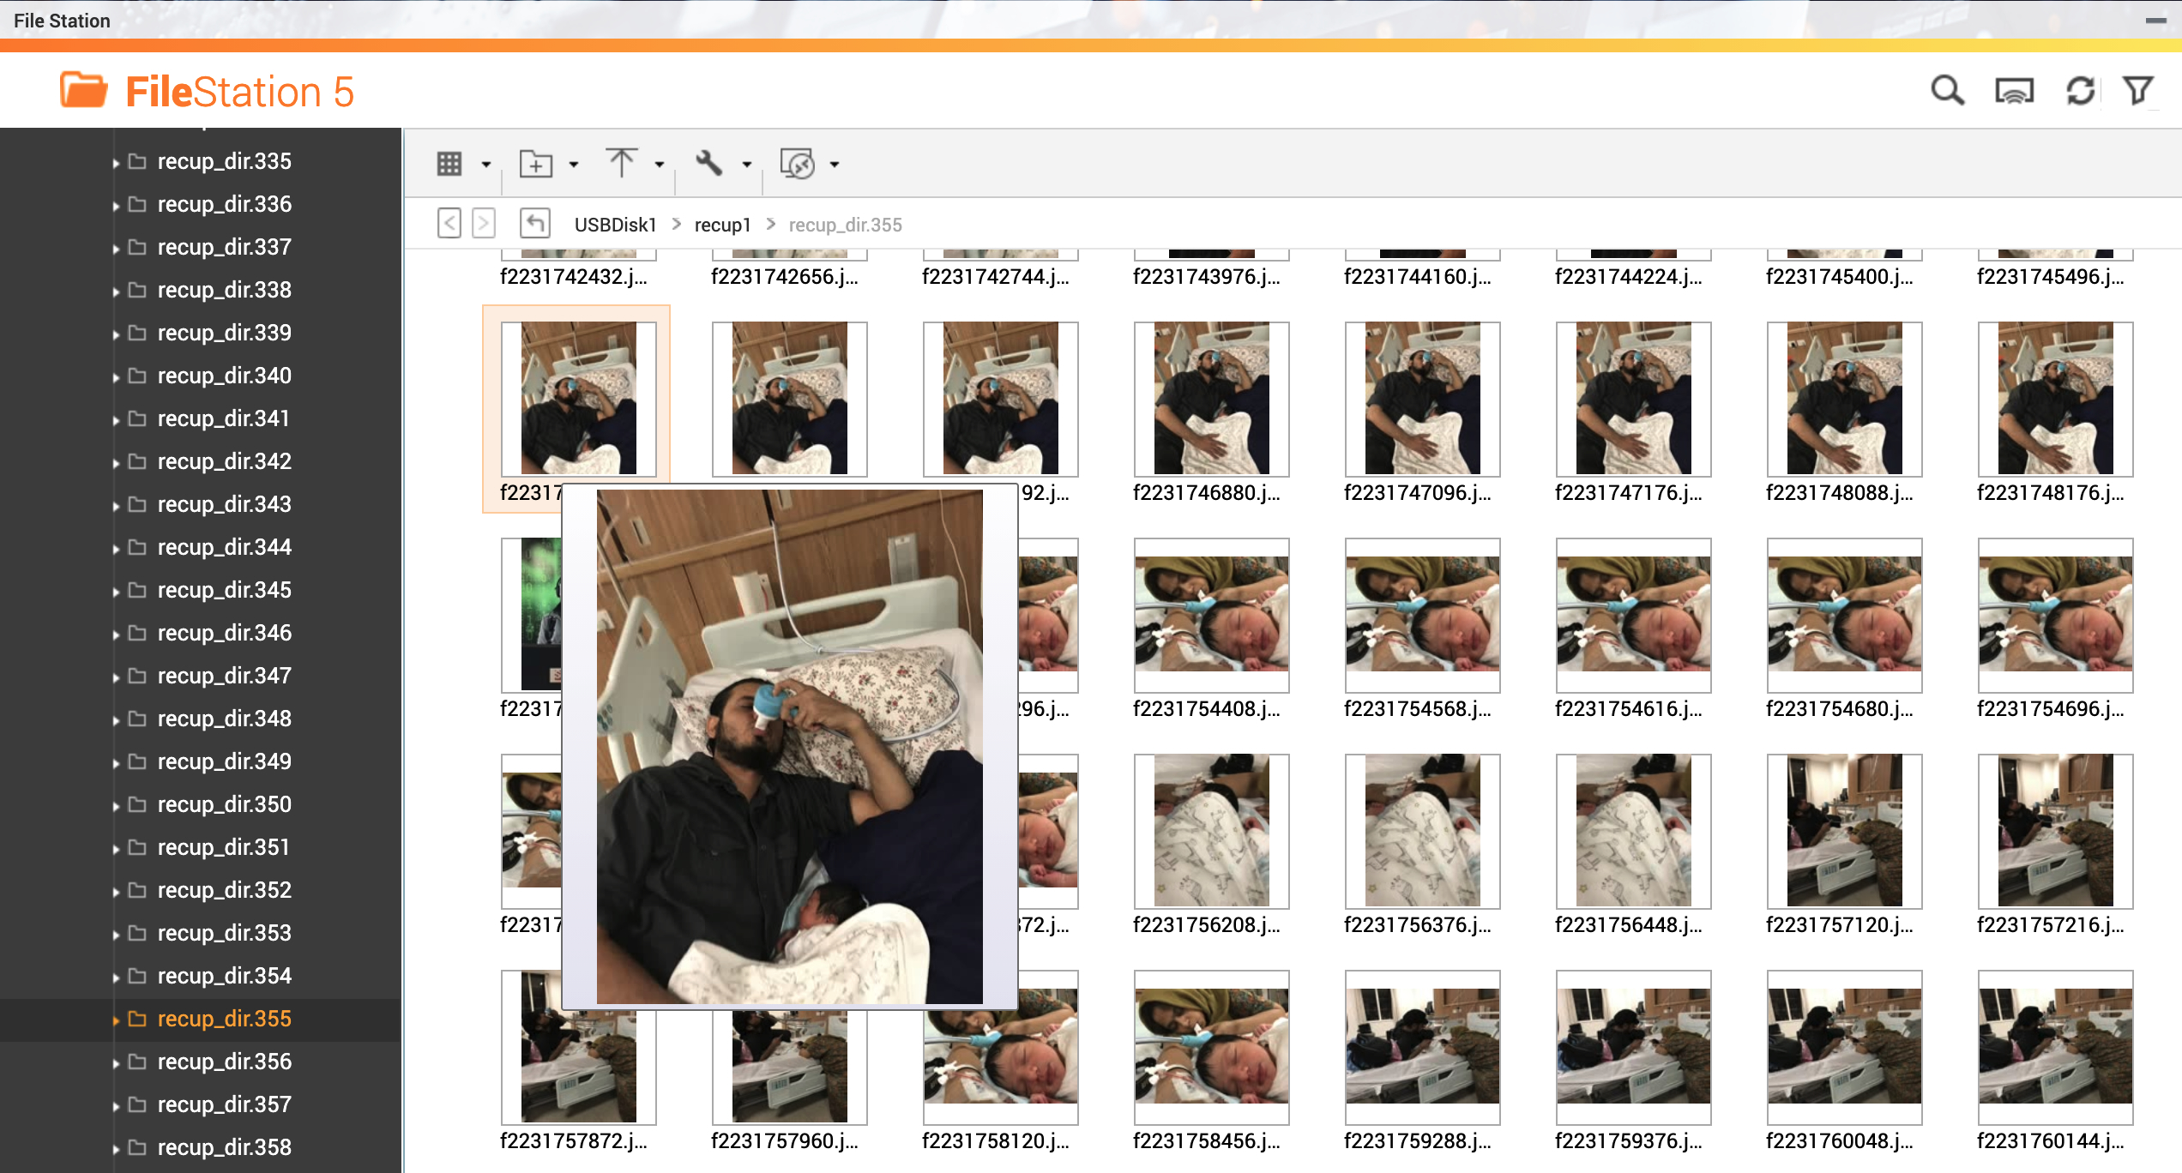The height and width of the screenshot is (1173, 2182).
Task: Click recup1 in the breadcrumb
Action: tap(722, 225)
